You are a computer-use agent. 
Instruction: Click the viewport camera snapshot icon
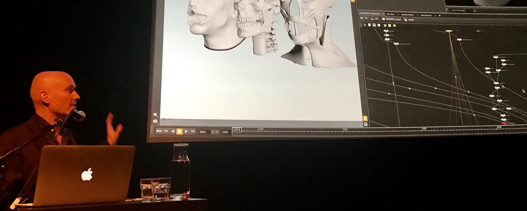pos(155,115)
